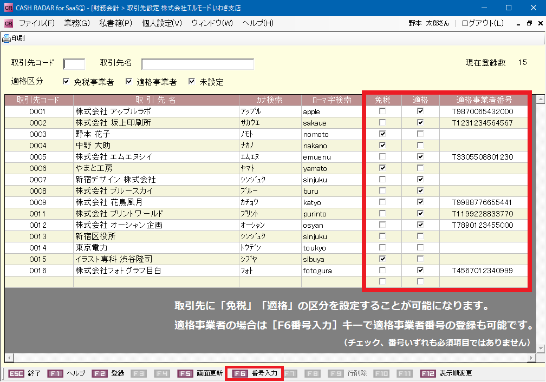This screenshot has width=546, height=382.
Task: Restore the inner document window
Action: [529, 23]
